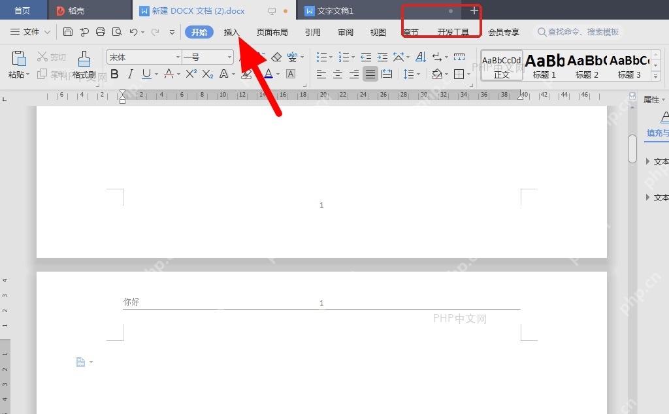
Task: Open the 页面布局 ribbon tab
Action: 272,32
